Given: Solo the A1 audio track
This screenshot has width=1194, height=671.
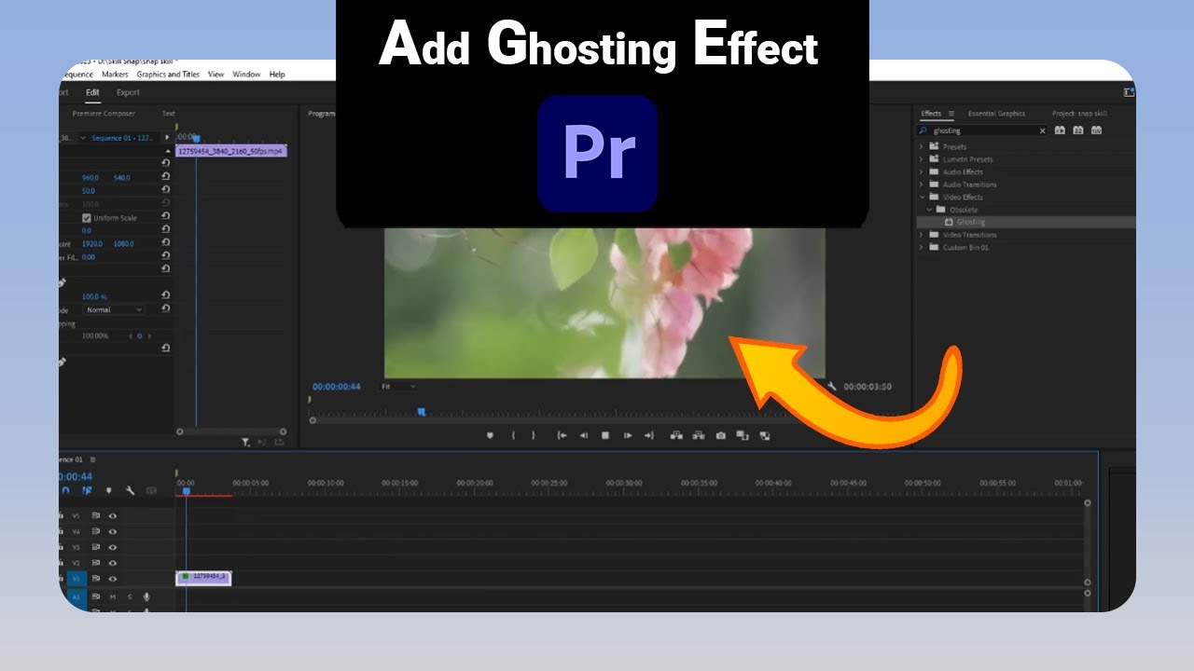Looking at the screenshot, I should (x=130, y=596).
